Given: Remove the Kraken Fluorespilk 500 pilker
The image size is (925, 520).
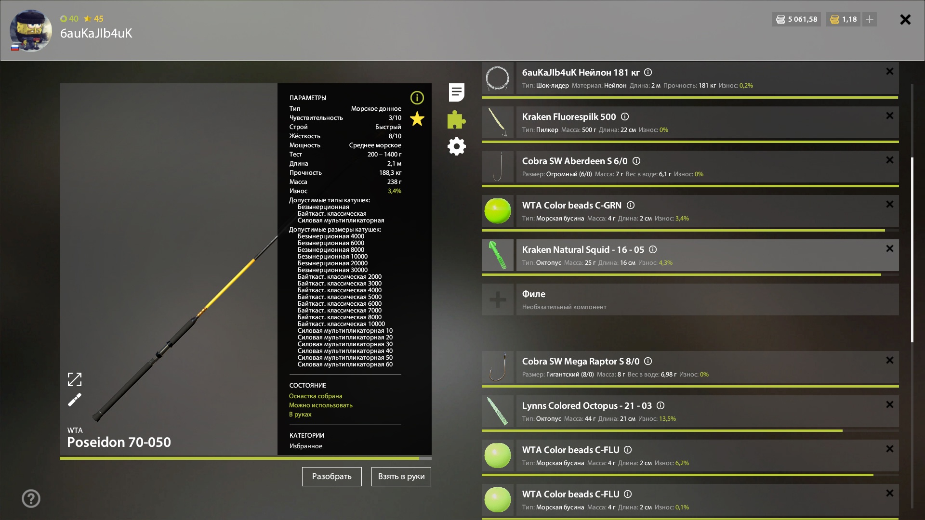Looking at the screenshot, I should [x=890, y=116].
